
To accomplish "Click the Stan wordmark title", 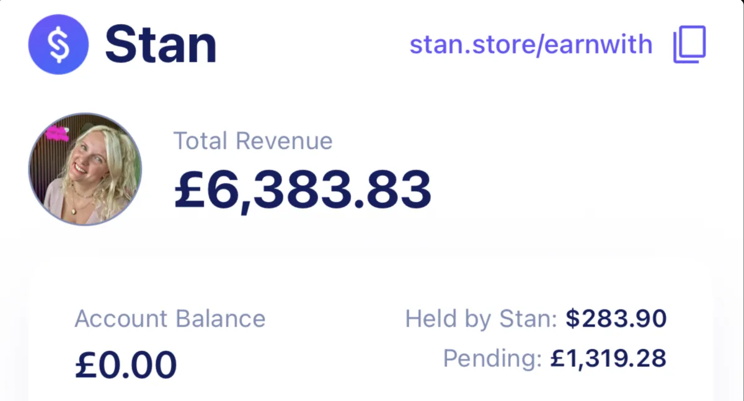I will pyautogui.click(x=161, y=45).
